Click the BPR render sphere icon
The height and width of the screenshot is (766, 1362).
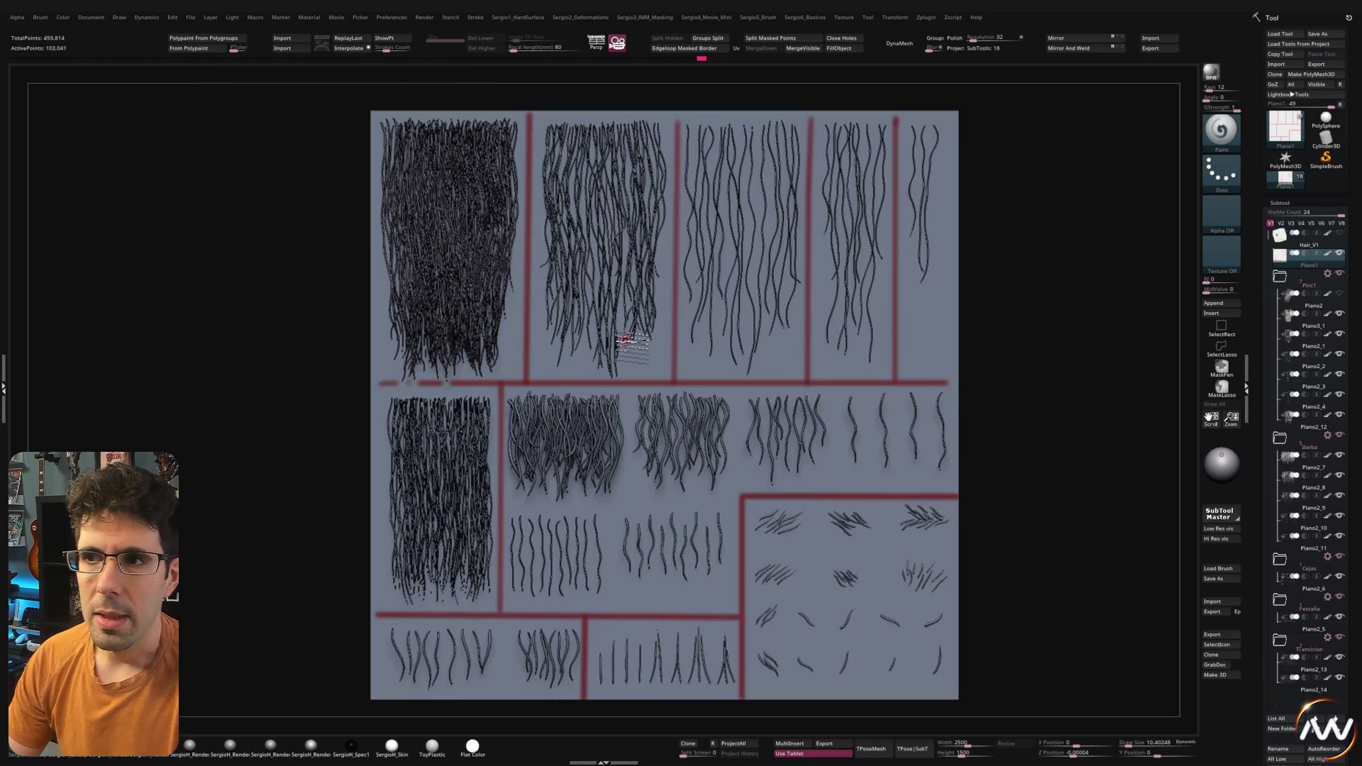tap(1211, 72)
